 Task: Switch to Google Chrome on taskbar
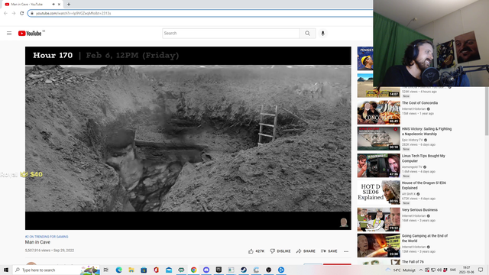[193, 270]
